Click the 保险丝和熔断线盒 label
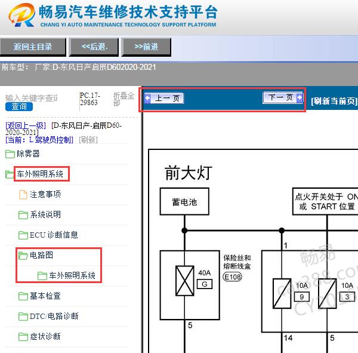The image size is (358, 353). click(237, 262)
